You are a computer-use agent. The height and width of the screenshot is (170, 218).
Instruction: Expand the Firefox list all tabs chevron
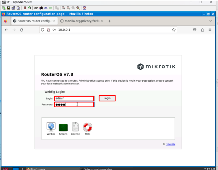click(211, 21)
